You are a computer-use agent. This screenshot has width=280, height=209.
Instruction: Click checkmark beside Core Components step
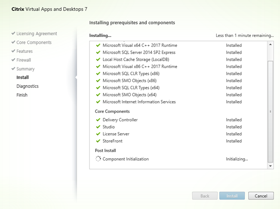point(13,42)
